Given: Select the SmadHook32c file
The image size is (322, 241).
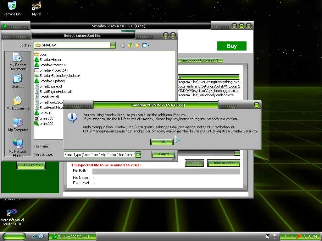Looking at the screenshot, I should point(49,102).
